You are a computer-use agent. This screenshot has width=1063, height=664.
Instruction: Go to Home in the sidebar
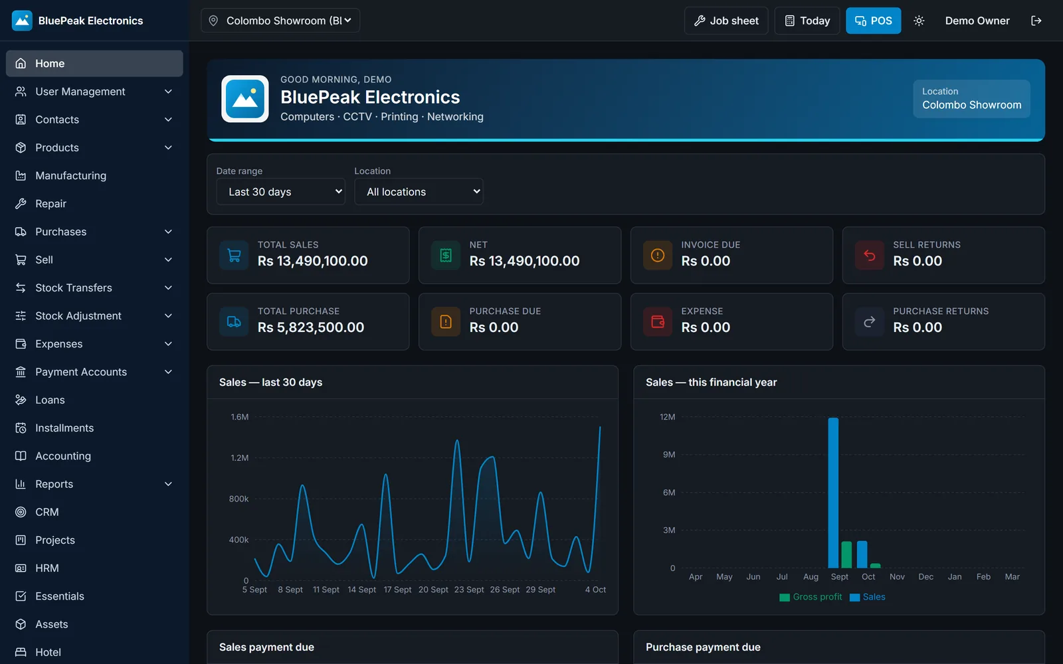pos(94,64)
